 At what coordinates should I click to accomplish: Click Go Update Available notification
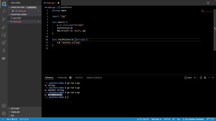(193, 119)
